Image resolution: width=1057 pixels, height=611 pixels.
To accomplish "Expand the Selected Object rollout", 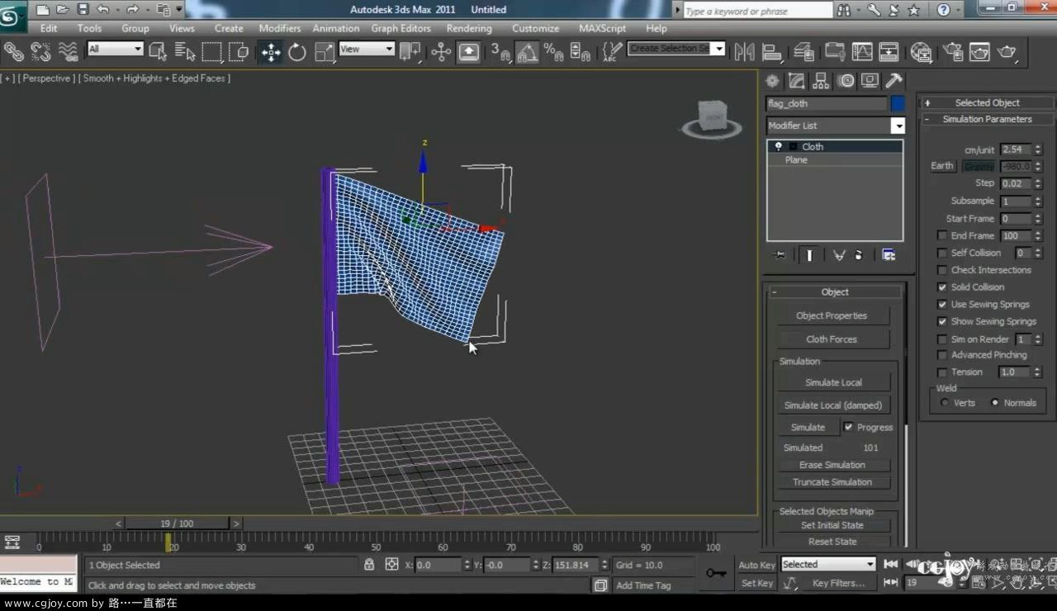I will click(987, 102).
